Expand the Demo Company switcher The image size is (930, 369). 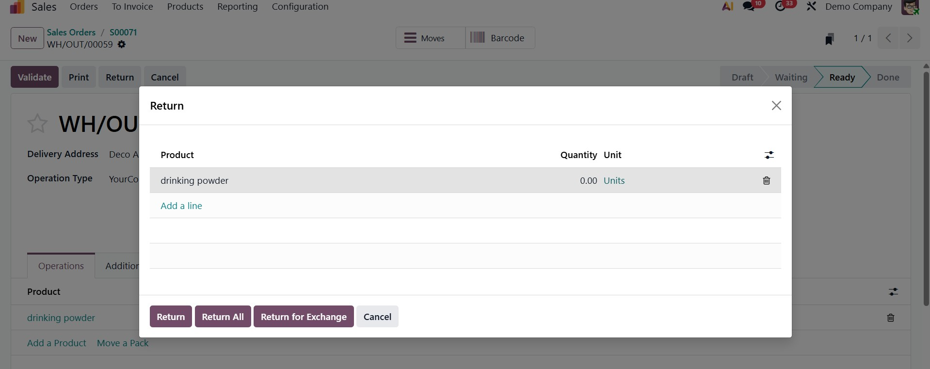click(858, 7)
